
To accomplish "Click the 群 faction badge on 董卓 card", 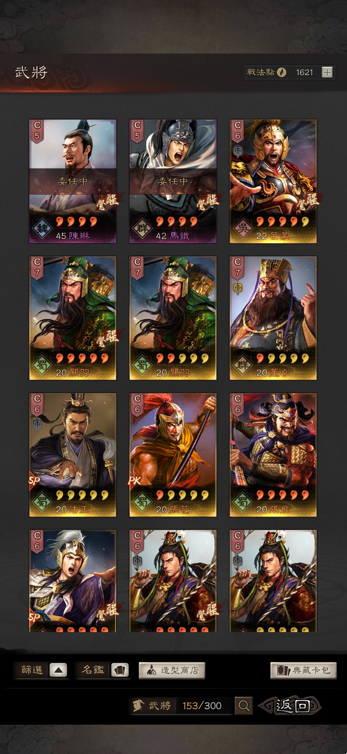I will click(x=242, y=366).
